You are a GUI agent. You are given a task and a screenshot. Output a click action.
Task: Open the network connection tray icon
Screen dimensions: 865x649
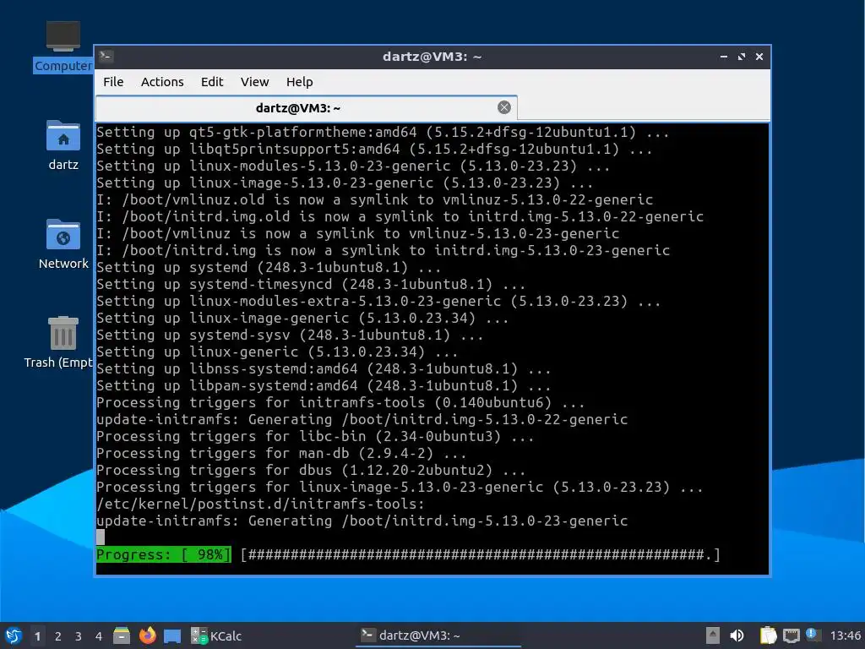tap(791, 635)
